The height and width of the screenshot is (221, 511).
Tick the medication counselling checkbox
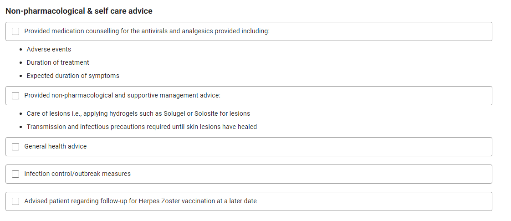(x=15, y=31)
